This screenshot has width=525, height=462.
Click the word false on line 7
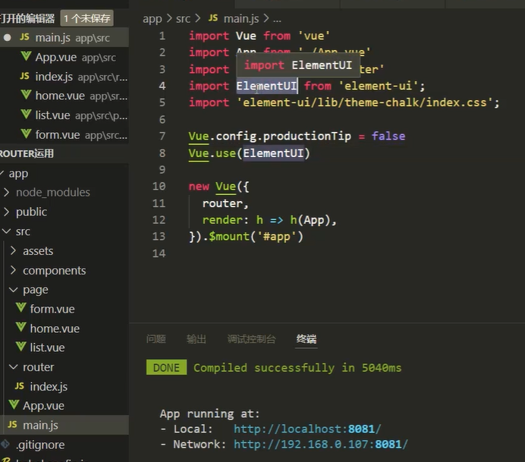388,137
